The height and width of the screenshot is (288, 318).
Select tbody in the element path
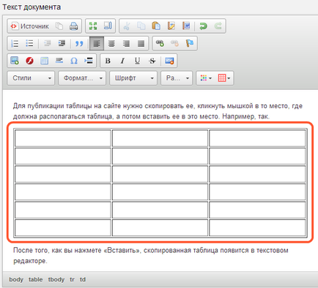tap(56, 279)
